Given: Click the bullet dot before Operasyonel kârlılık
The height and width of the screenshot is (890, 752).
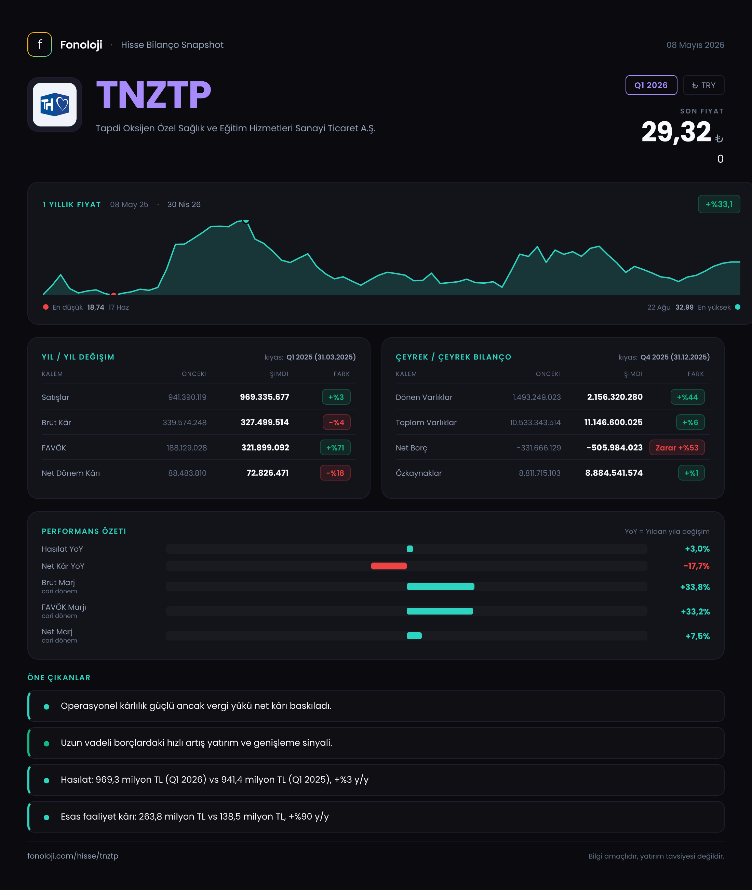Looking at the screenshot, I should tap(46, 707).
